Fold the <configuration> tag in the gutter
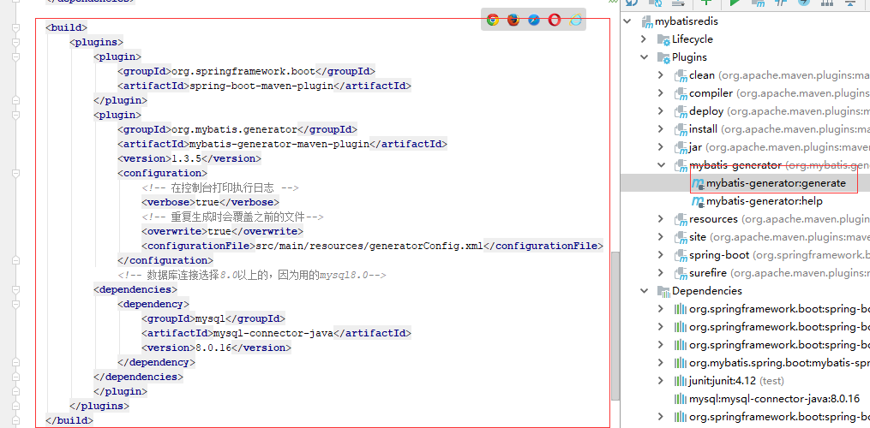This screenshot has width=870, height=428. 15,173
